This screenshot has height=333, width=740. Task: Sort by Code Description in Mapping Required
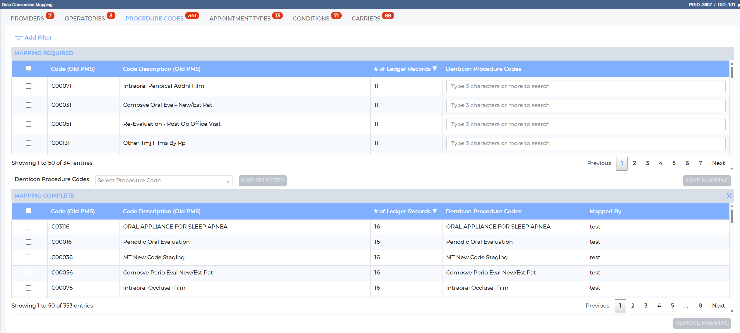(162, 69)
